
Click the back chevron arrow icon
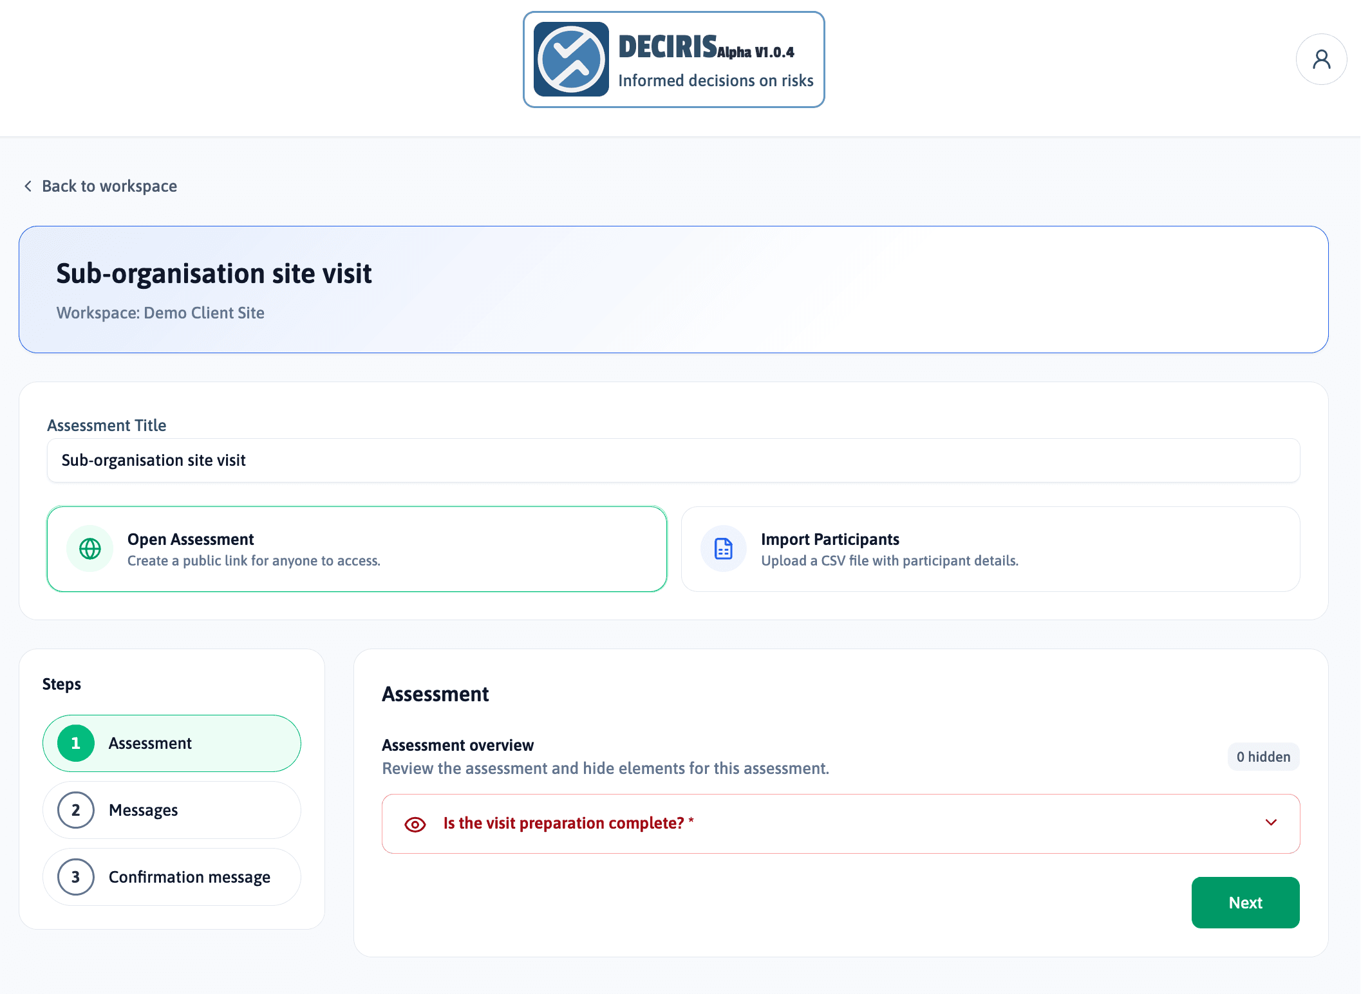[28, 186]
